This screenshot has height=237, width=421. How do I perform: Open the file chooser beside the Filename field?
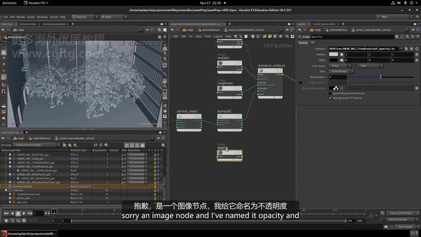coord(407,49)
